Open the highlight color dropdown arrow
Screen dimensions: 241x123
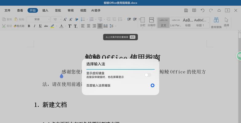(x=56, y=26)
